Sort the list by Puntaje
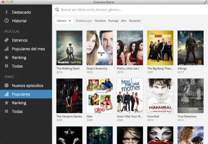This screenshot has width=208, height=144. click(x=113, y=21)
